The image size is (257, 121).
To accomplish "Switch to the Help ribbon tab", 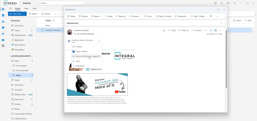I will (34, 9).
